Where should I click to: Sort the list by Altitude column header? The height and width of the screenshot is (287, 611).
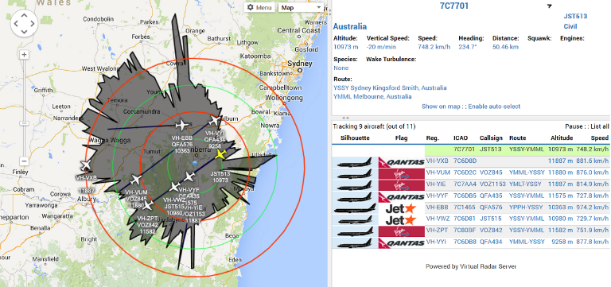[x=562, y=138]
